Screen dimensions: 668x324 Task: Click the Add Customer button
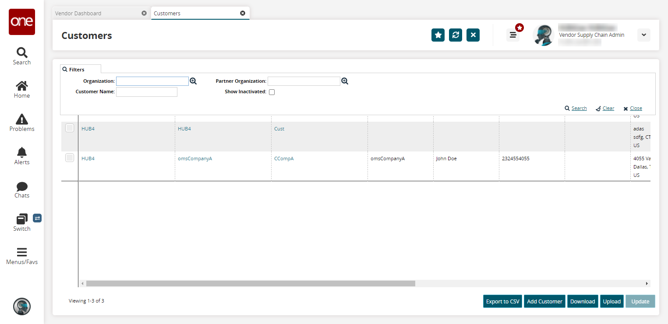tap(544, 301)
